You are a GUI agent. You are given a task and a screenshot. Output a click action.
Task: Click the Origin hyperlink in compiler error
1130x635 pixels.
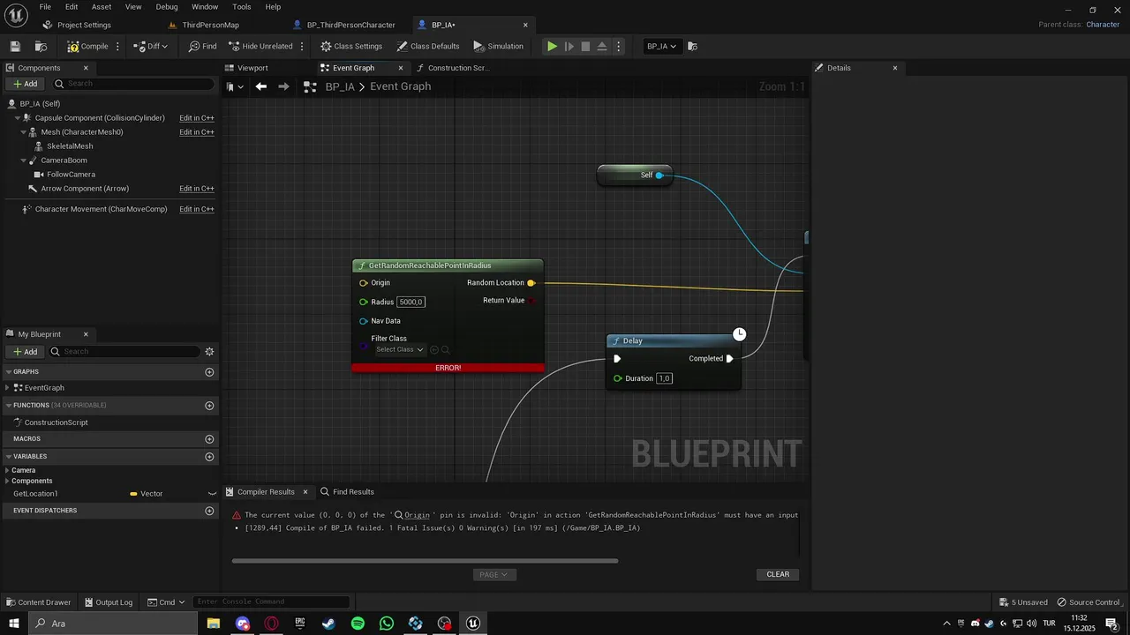click(417, 515)
